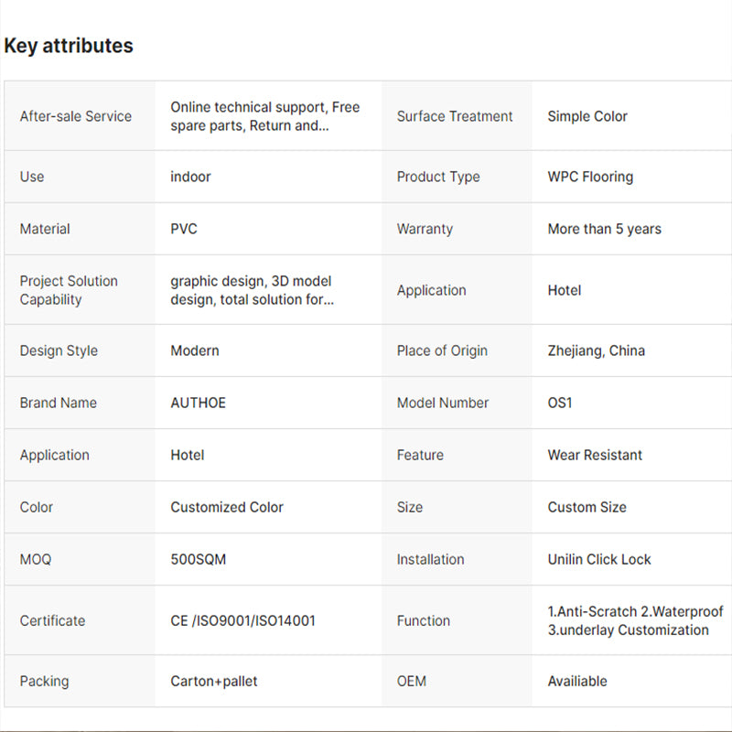This screenshot has width=732, height=732.
Task: Click the Unilin Click Lock installation value
Action: tap(599, 559)
